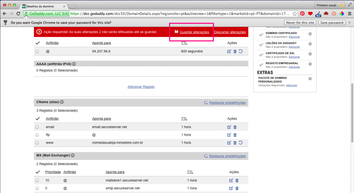Click the Pinterest extension icon
This screenshot has height=193, width=354.
(x=302, y=14)
